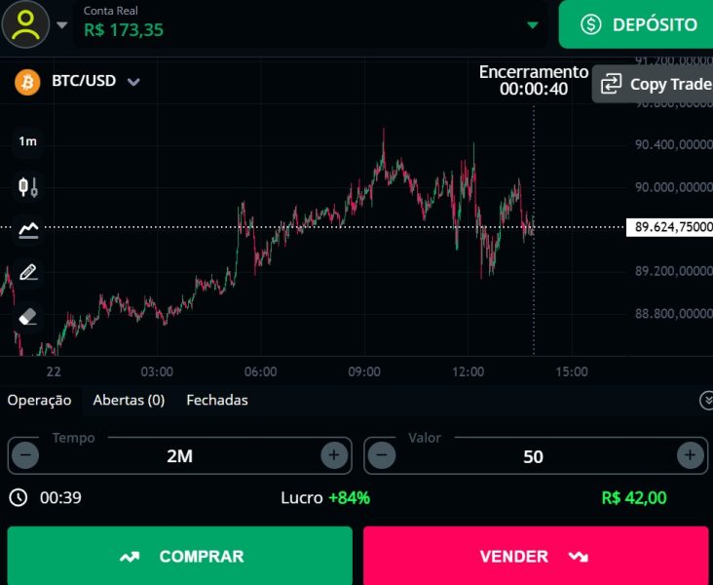Change the 1m chart timeframe
This screenshot has width=713, height=585.
click(27, 141)
